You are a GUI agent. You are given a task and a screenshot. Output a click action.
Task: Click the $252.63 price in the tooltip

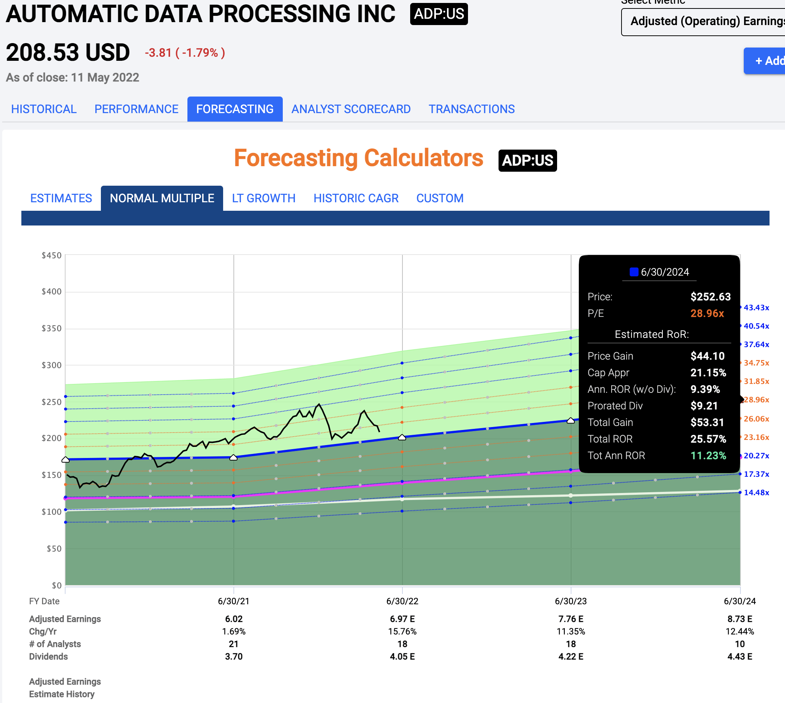point(711,297)
